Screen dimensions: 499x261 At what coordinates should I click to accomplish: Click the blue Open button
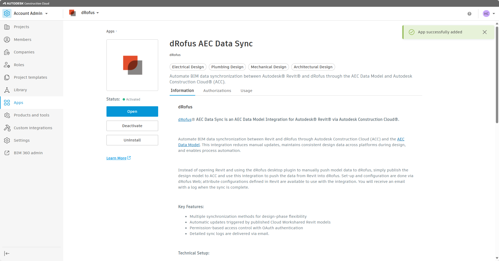[x=132, y=111]
